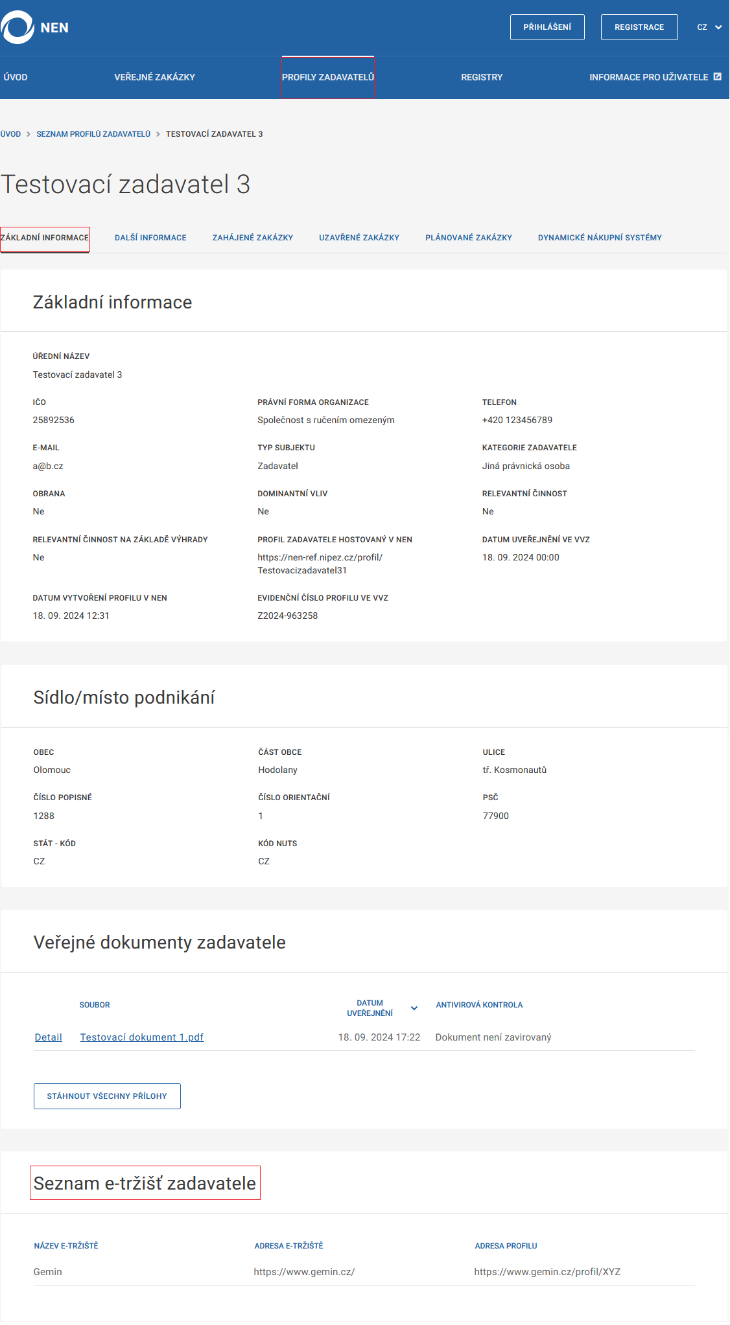This screenshot has height=1325, width=730.
Task: Open the Plánované zakázky tab
Action: 469,238
